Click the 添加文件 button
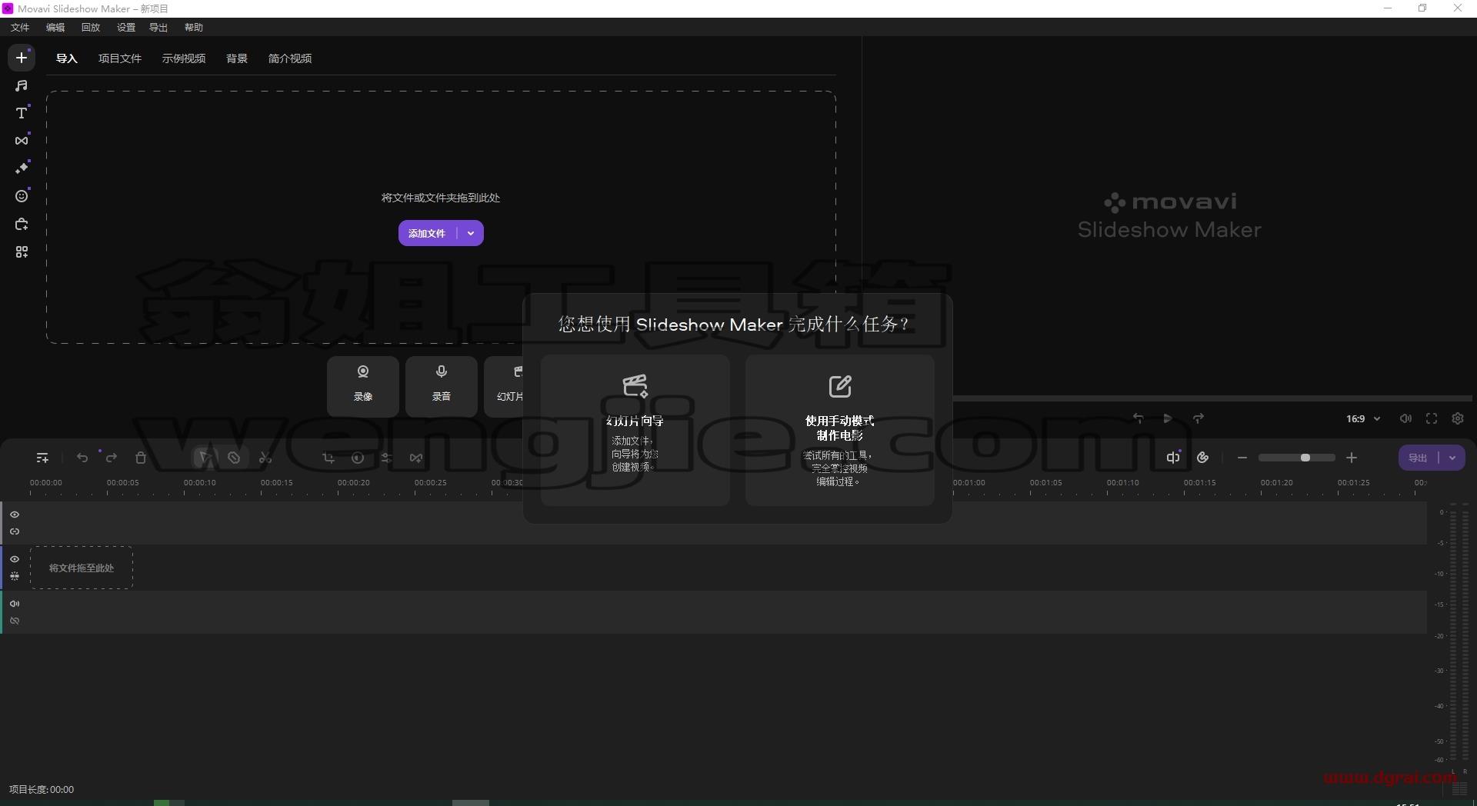 coord(427,233)
